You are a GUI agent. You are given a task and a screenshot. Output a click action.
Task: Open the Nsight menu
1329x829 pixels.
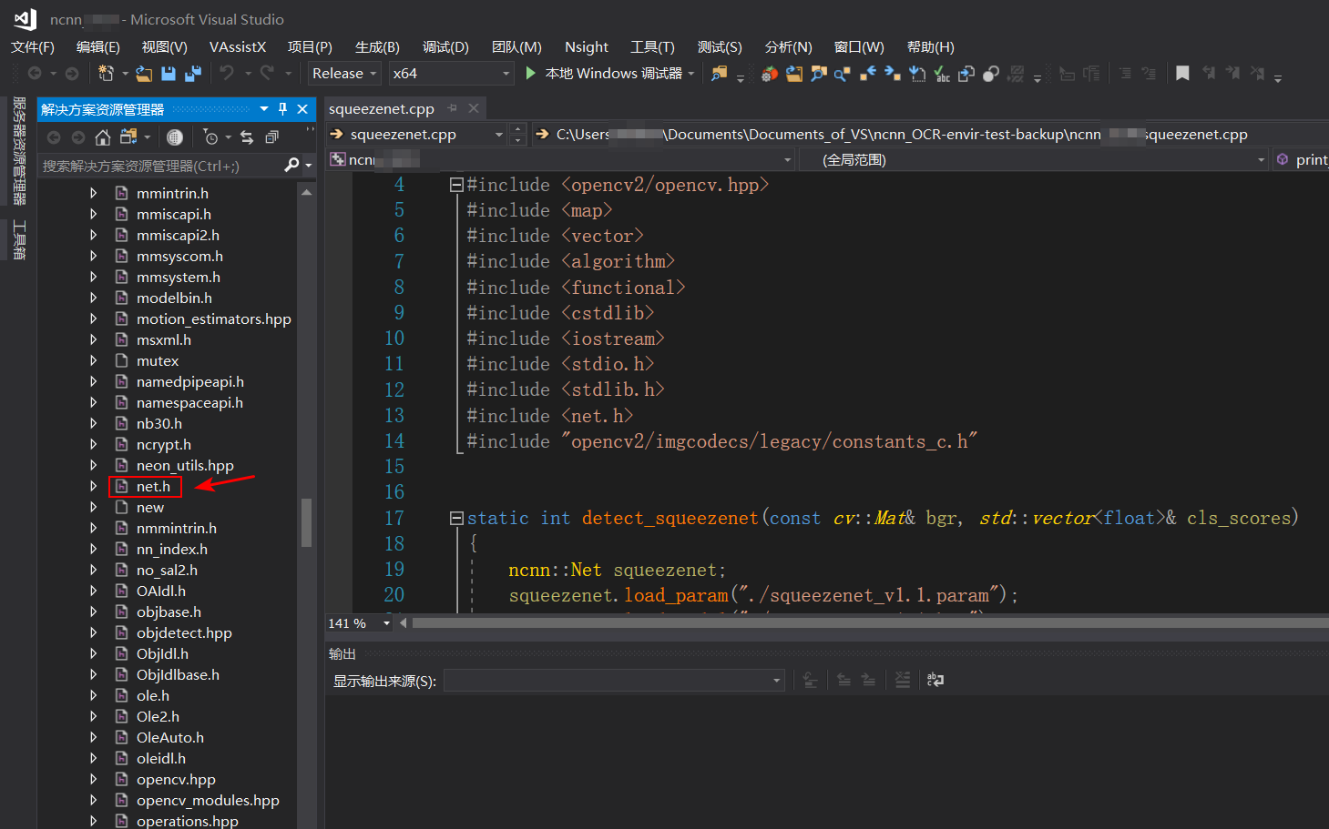tap(587, 46)
